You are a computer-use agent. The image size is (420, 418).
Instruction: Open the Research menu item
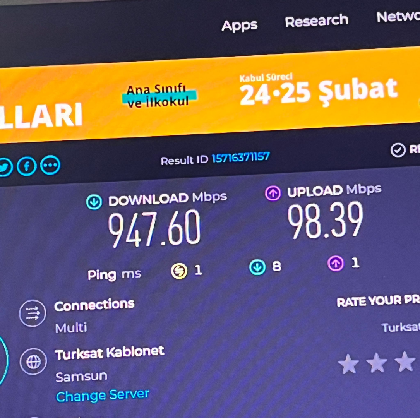coord(317,21)
